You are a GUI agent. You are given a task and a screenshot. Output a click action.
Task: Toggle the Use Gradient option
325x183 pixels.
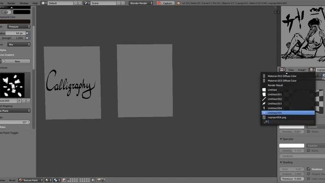click(x=7, y=55)
